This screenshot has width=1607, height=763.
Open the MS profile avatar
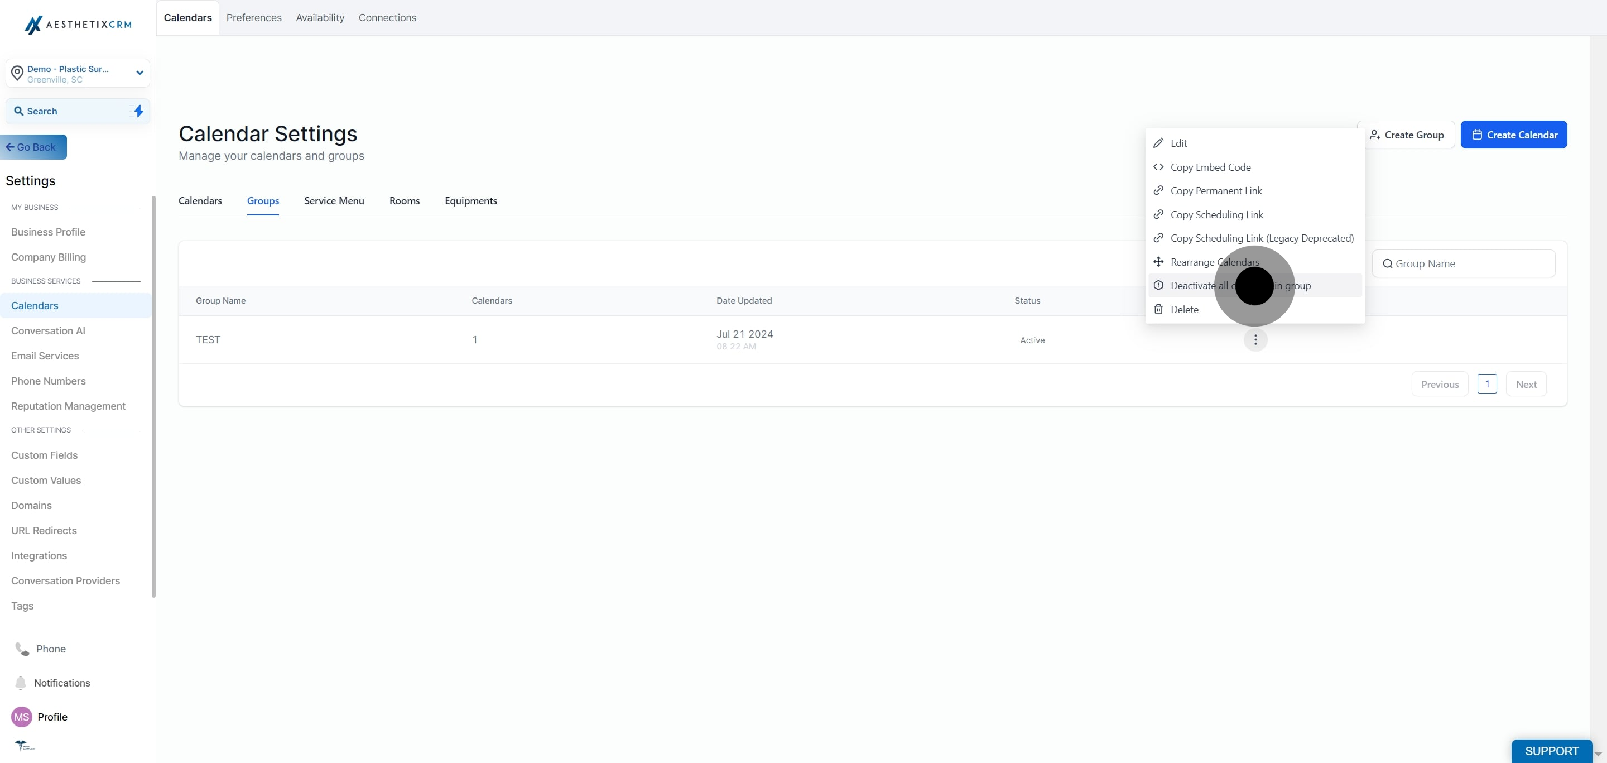pos(22,717)
